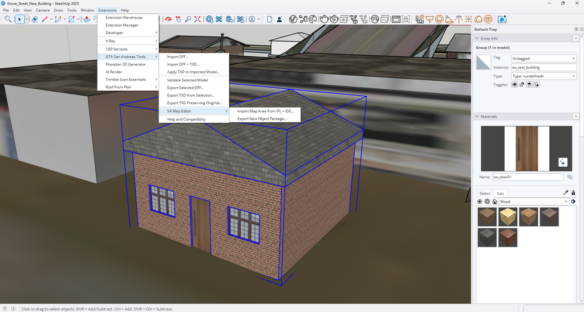
Task: Click the sparkle button on material preview
Action: click(563, 162)
